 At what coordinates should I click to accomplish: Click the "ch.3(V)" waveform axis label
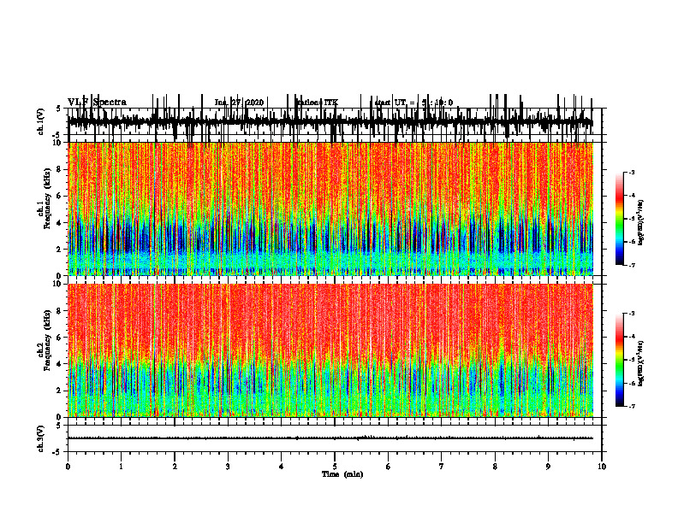[41, 439]
